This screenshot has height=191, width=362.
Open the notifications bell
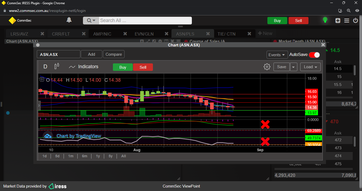69,20
